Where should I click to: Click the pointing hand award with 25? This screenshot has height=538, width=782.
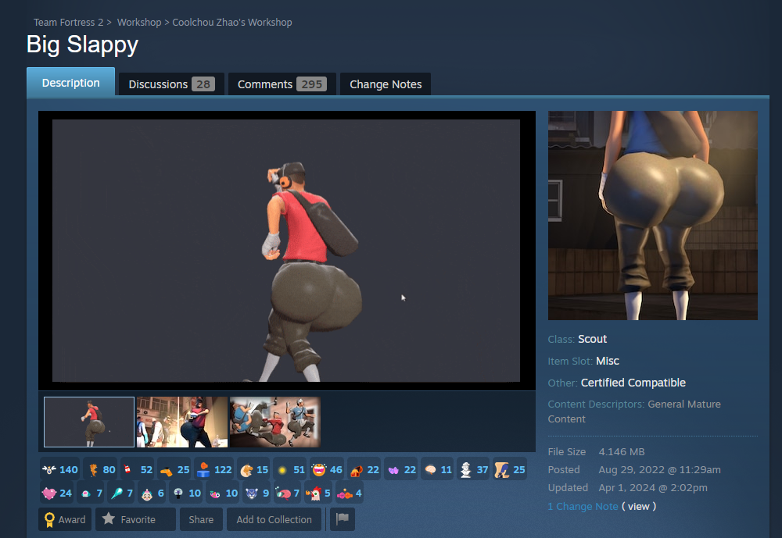(x=174, y=469)
